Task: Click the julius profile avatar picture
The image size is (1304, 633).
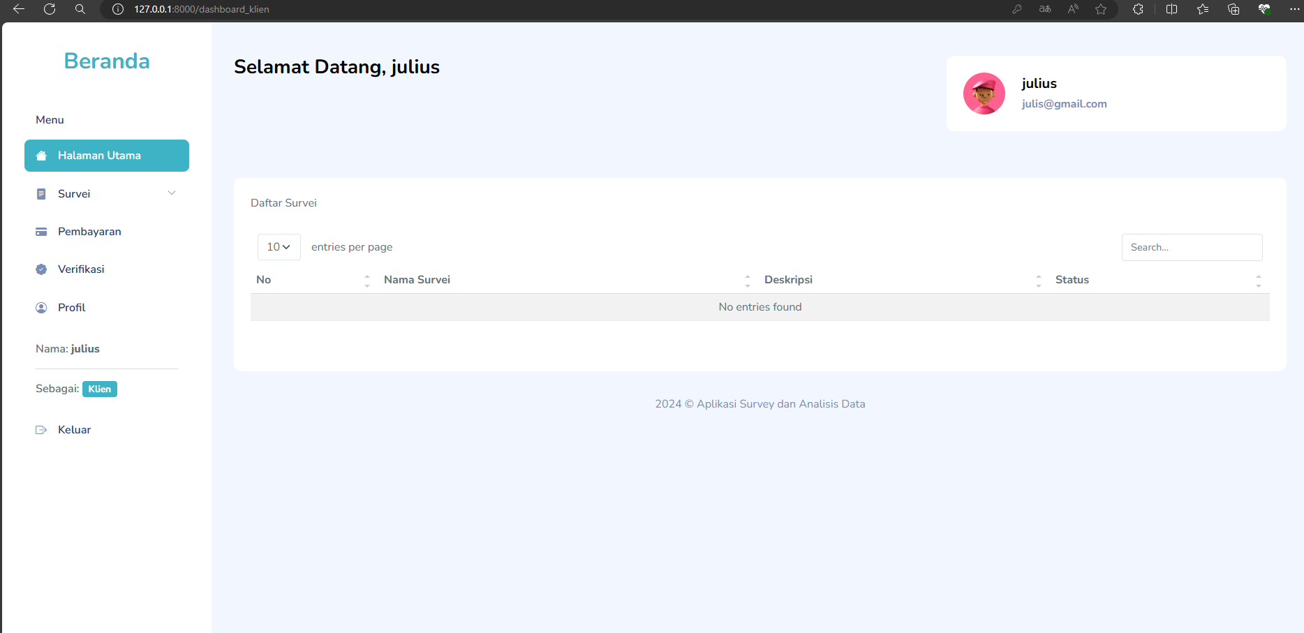Action: [984, 94]
